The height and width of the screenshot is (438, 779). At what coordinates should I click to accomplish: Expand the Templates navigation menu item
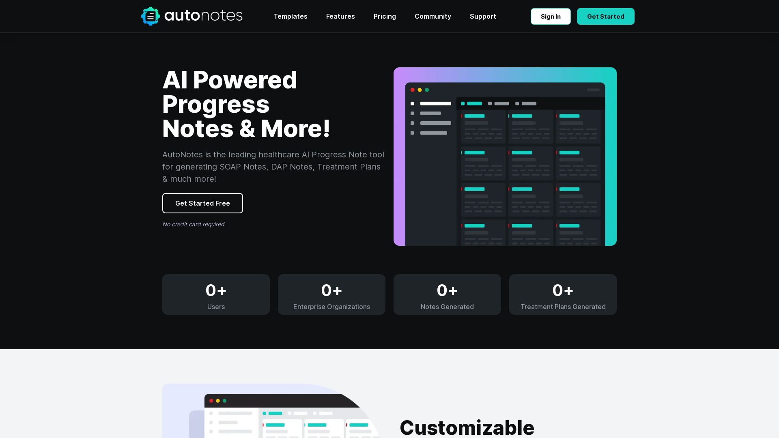coord(290,16)
